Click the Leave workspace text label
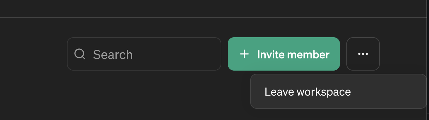Screen dimensions: 429x120 pos(308,92)
